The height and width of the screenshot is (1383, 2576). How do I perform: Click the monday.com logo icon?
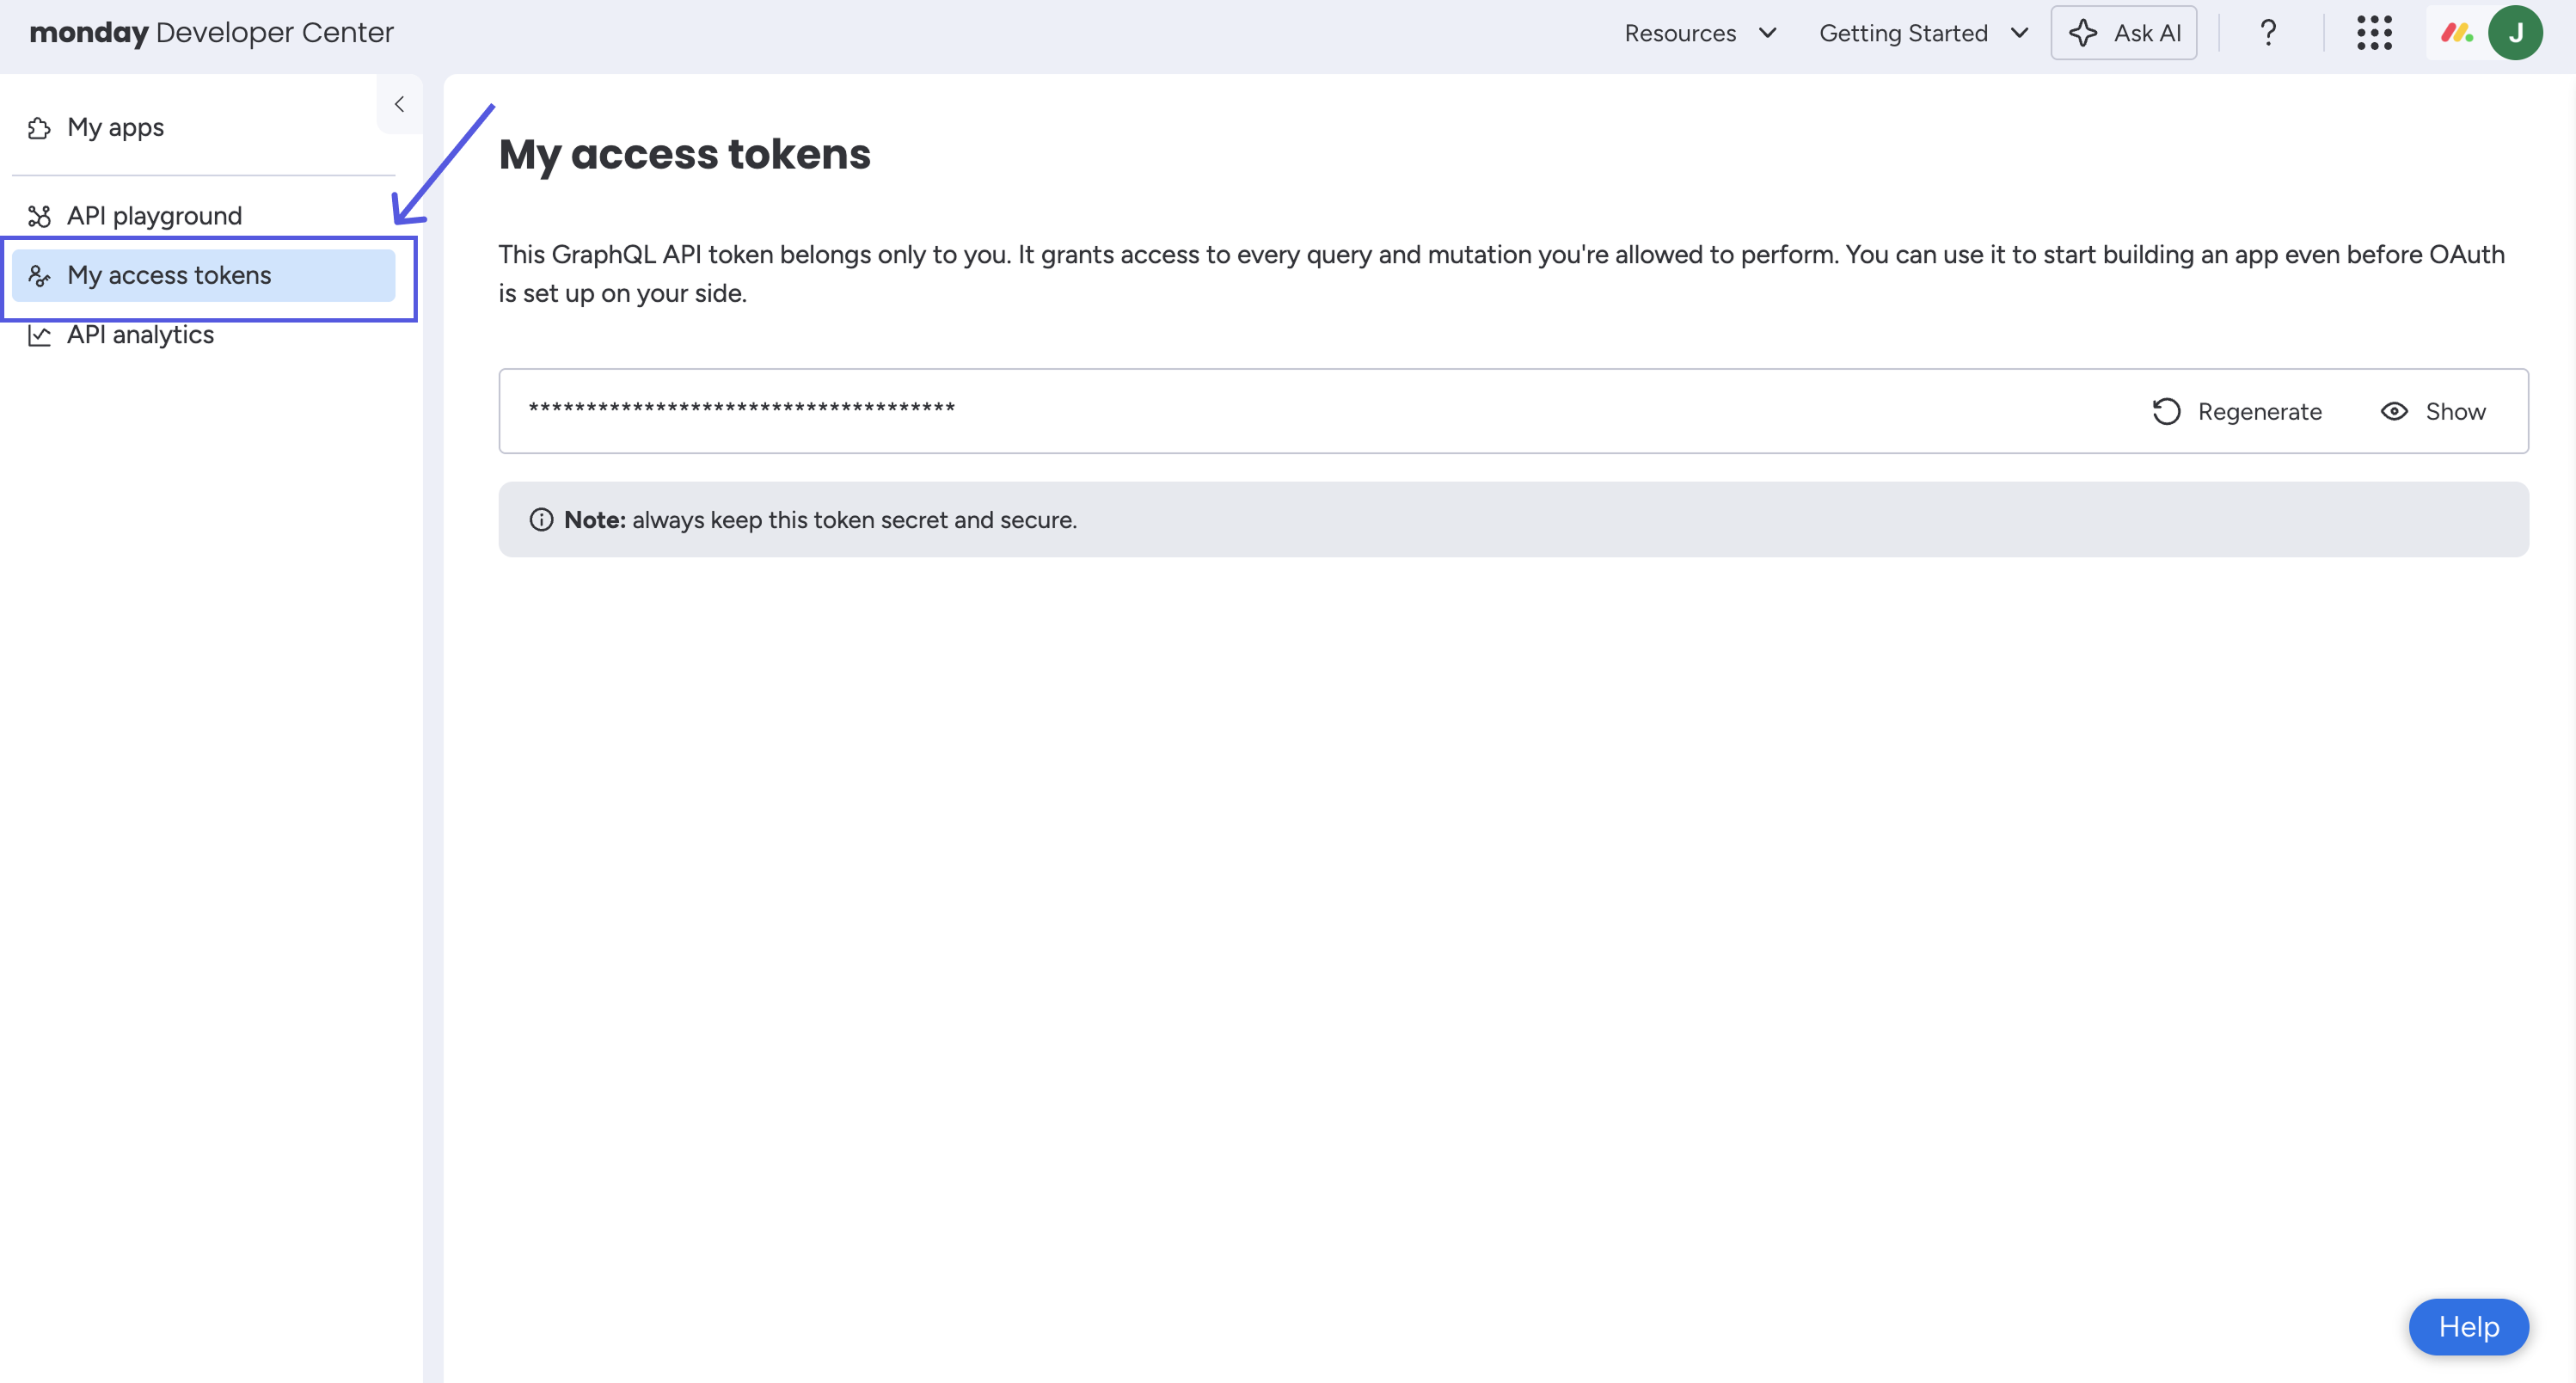(x=2457, y=33)
